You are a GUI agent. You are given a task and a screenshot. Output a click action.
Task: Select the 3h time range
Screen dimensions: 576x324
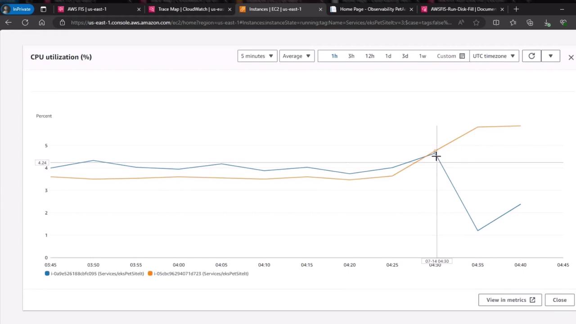[351, 56]
